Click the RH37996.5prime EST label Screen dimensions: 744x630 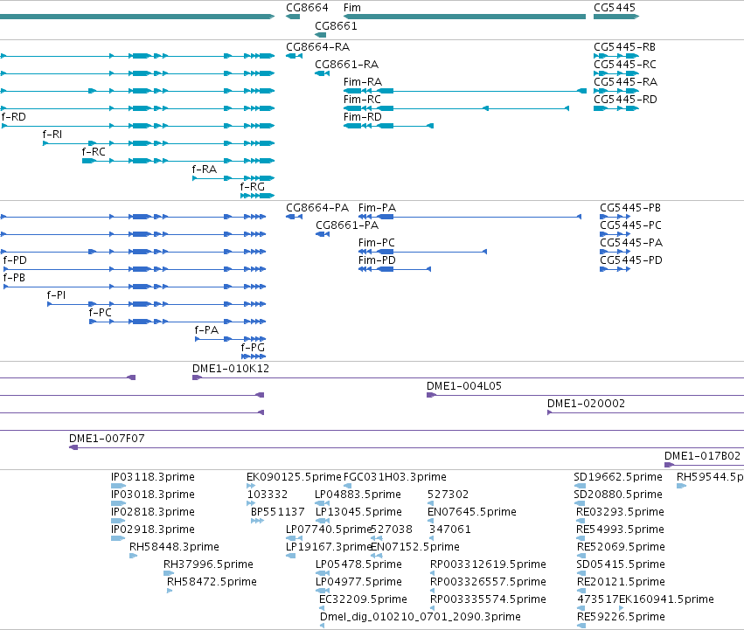click(x=208, y=565)
